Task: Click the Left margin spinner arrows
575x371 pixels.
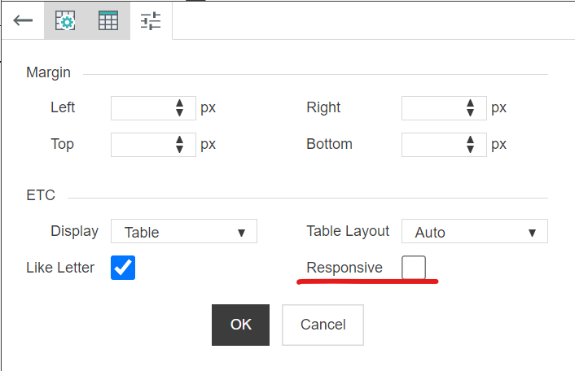Action: tap(180, 108)
